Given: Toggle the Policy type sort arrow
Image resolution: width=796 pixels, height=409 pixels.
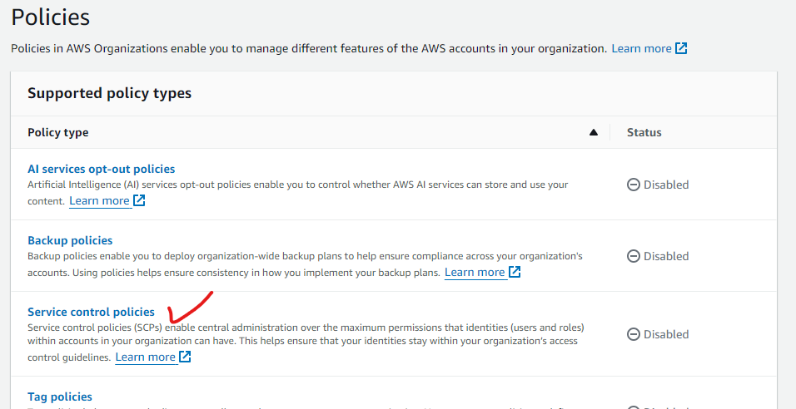Looking at the screenshot, I should click(593, 132).
